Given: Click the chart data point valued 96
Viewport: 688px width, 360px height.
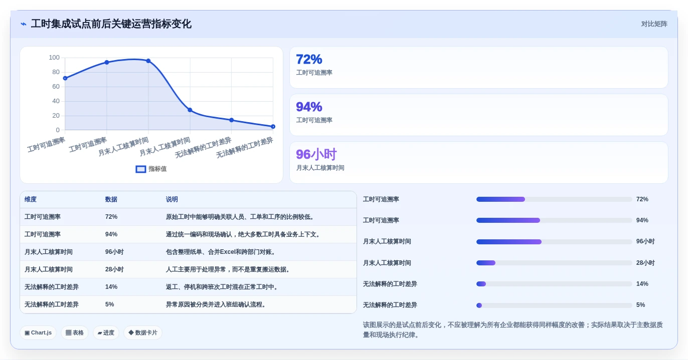Looking at the screenshot, I should click(x=148, y=61).
